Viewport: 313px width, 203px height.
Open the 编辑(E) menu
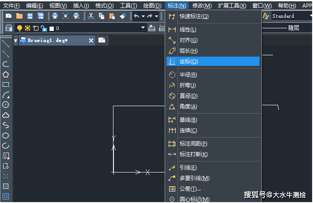pyautogui.click(x=34, y=6)
